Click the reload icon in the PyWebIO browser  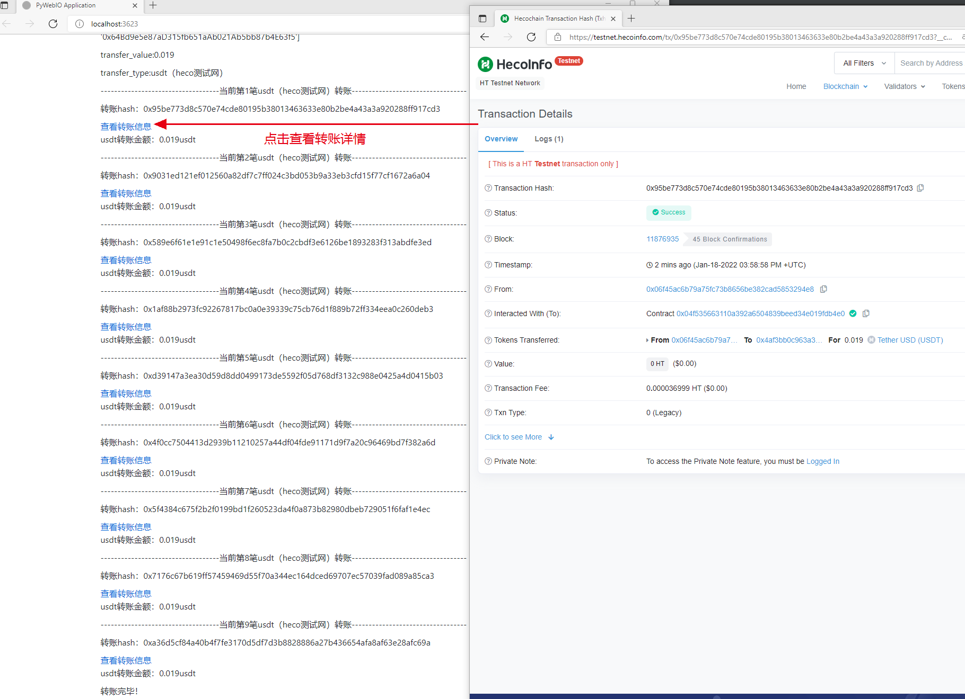tap(53, 24)
